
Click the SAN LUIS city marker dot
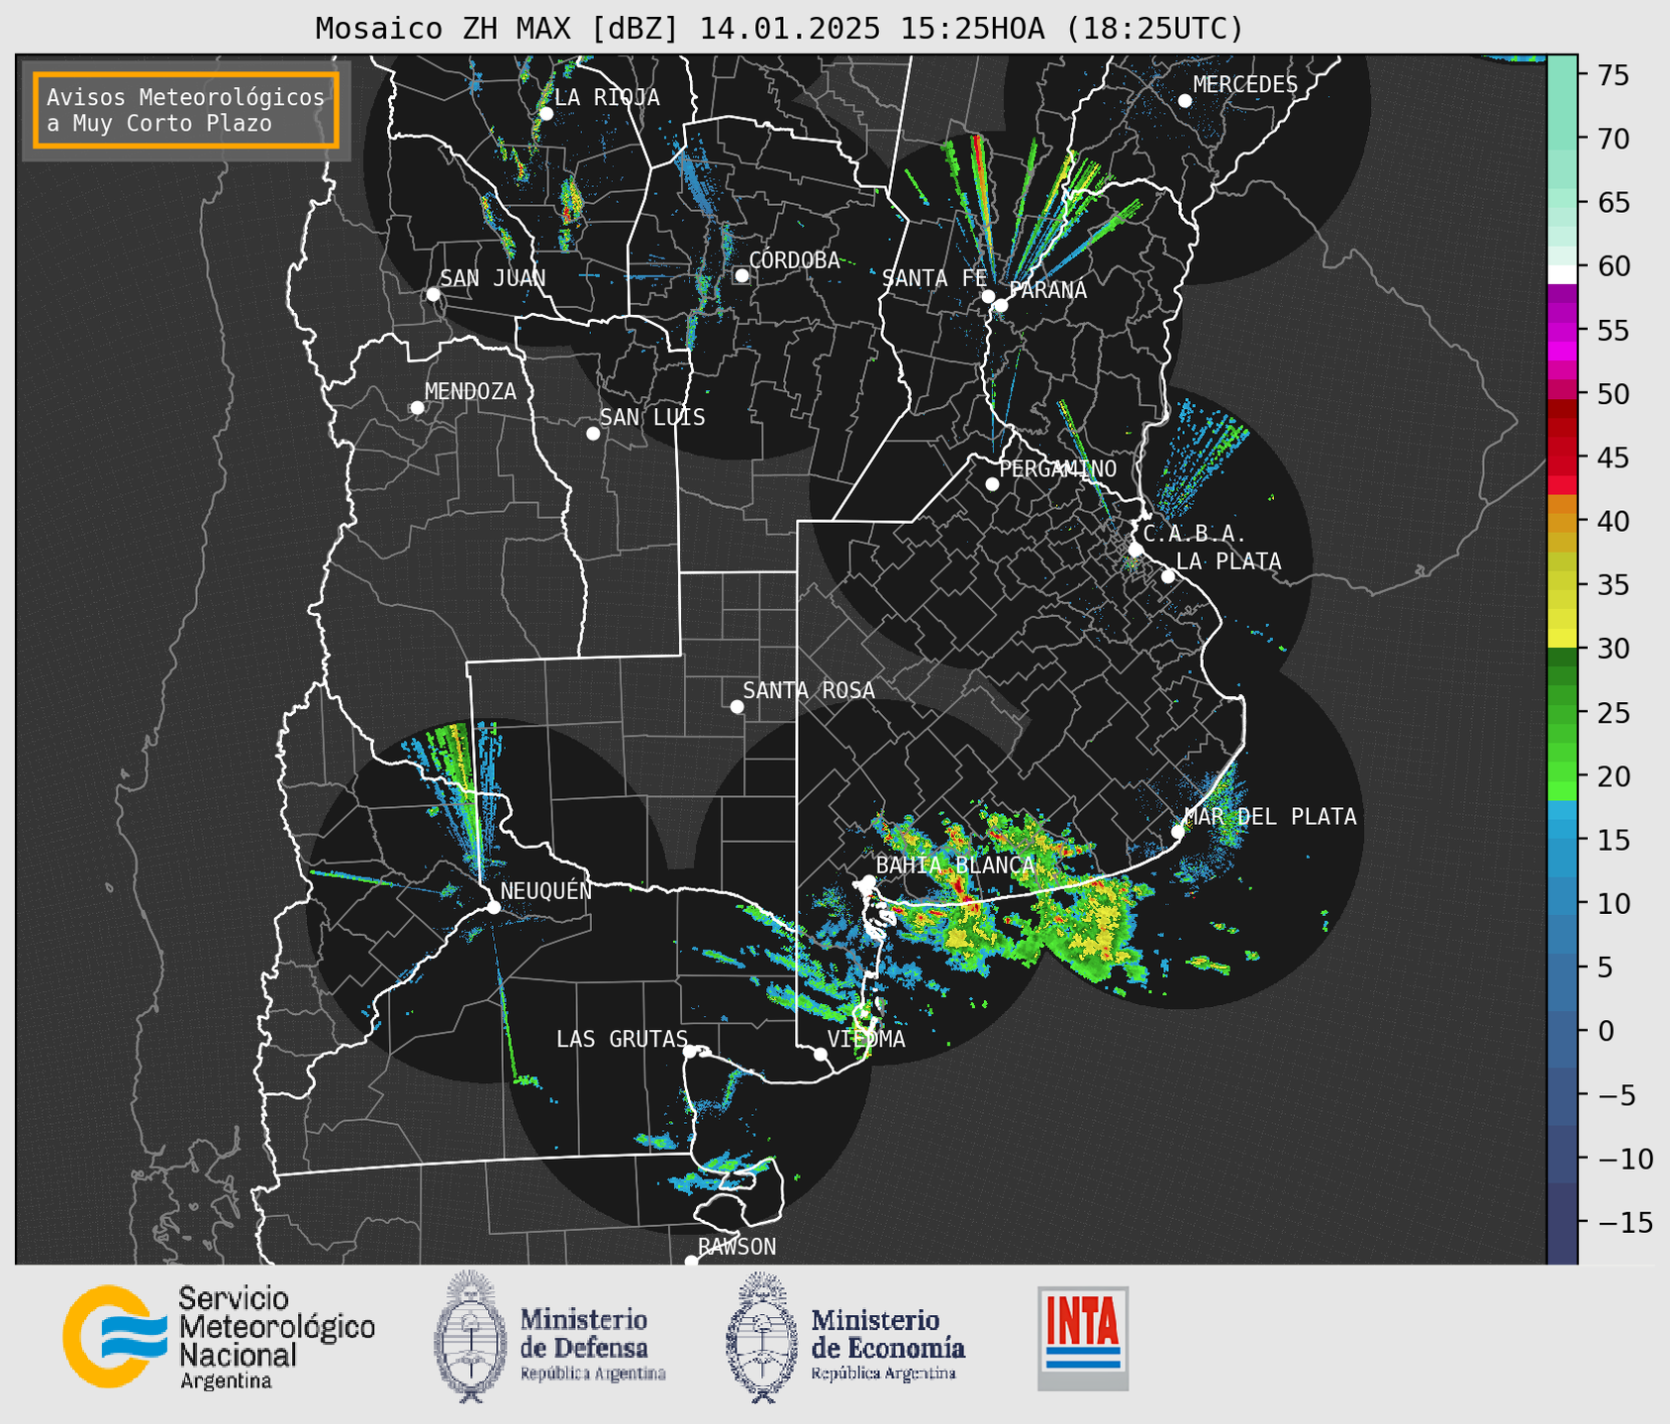coord(593,434)
